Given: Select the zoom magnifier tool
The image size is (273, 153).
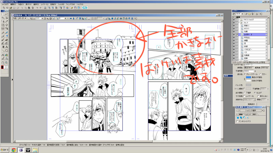Looking at the screenshot, I should tap(6, 63).
